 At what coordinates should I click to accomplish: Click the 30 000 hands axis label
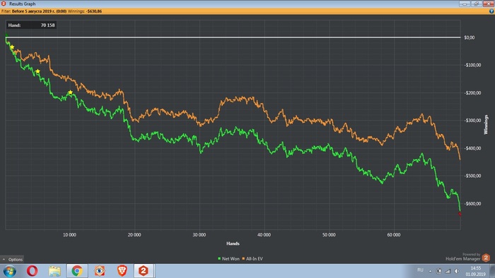tap(199, 235)
